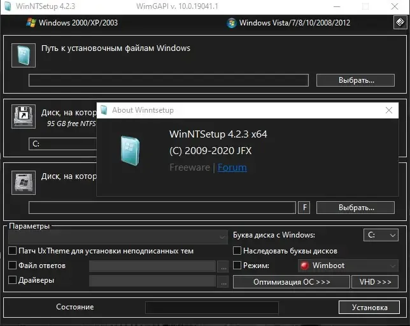Click the installation drive path field
The image size is (410, 326).
click(x=162, y=208)
